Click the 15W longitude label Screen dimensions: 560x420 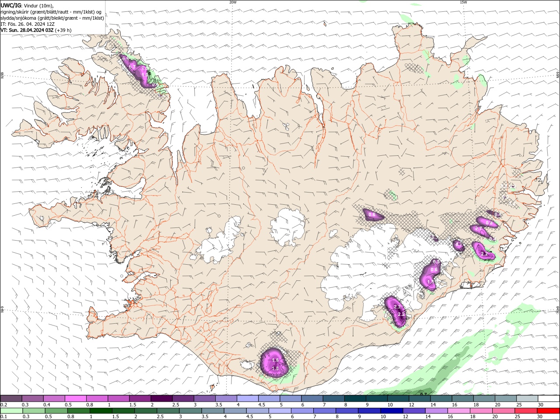(x=463, y=2)
